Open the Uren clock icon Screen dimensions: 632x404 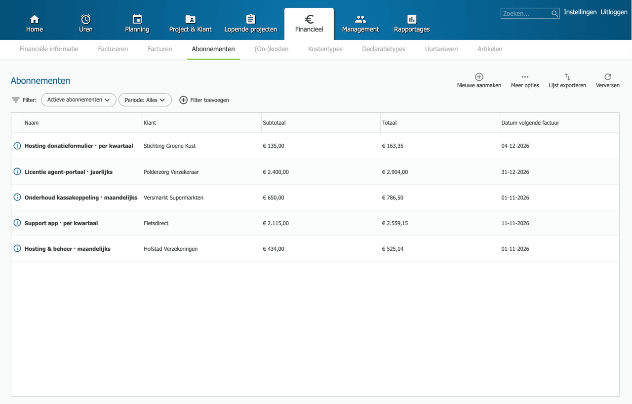86,19
